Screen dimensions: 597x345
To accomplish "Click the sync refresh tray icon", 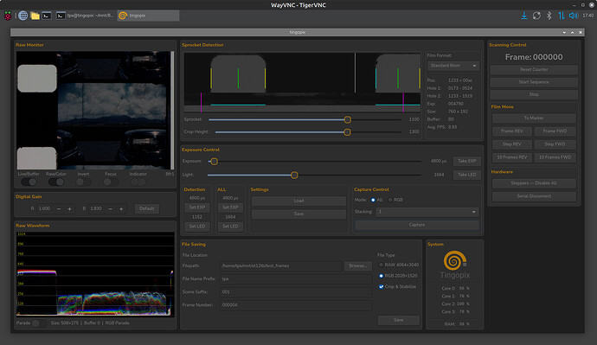I will [536, 16].
